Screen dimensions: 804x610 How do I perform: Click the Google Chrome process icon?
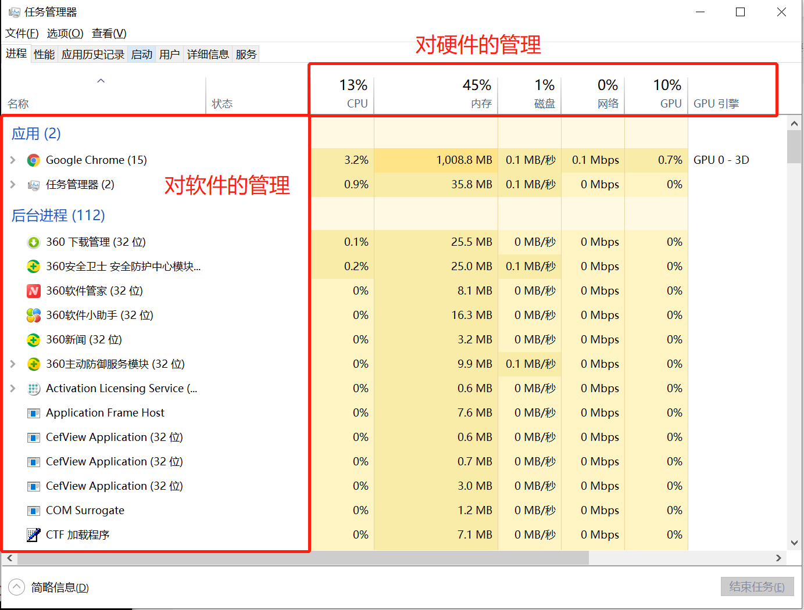[34, 160]
